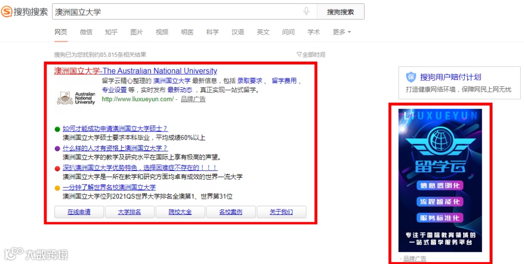Switch to the 英文 tab
Image resolution: width=524 pixels, height=264 pixels.
click(263, 32)
